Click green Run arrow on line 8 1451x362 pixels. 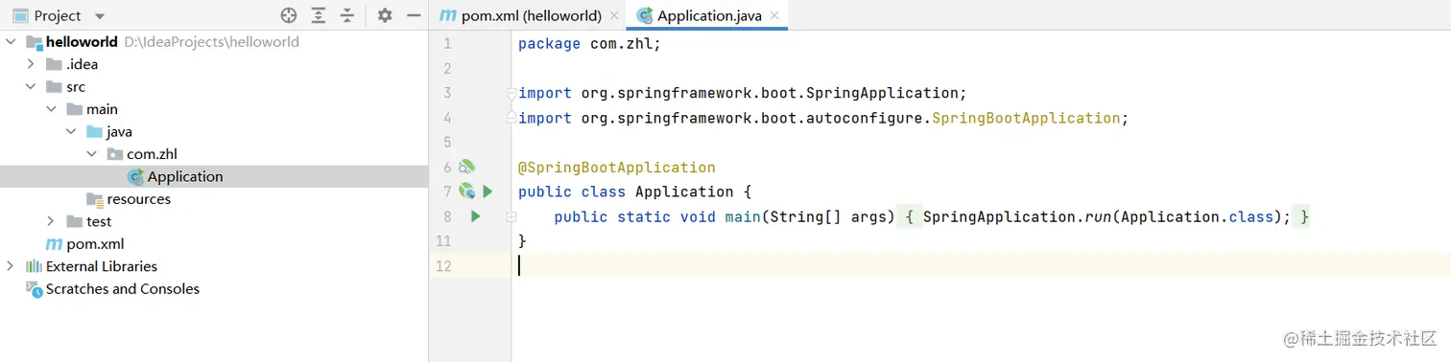[475, 216]
